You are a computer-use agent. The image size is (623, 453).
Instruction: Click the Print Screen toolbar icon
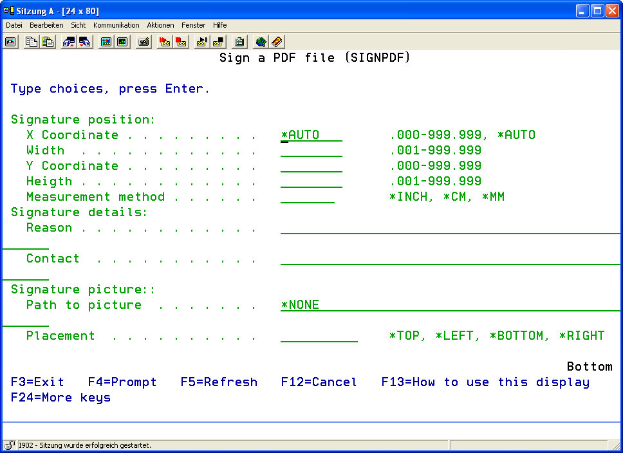(x=11, y=42)
